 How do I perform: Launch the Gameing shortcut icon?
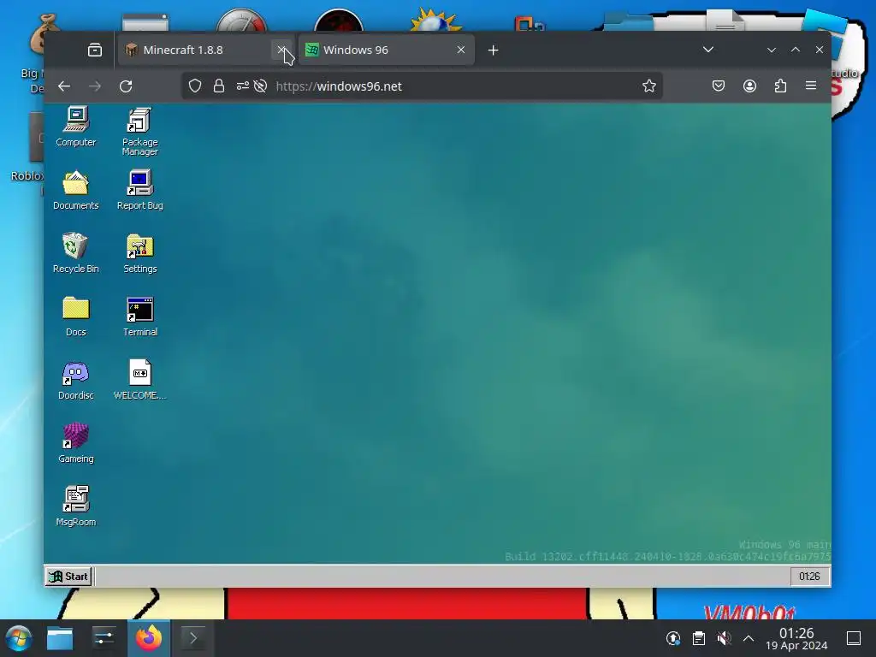(x=76, y=443)
